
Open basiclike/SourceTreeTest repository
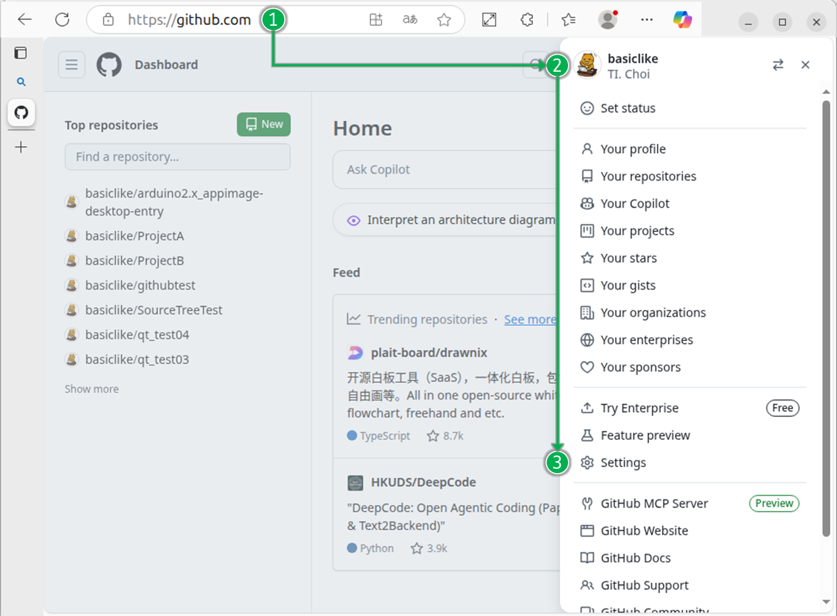(154, 310)
